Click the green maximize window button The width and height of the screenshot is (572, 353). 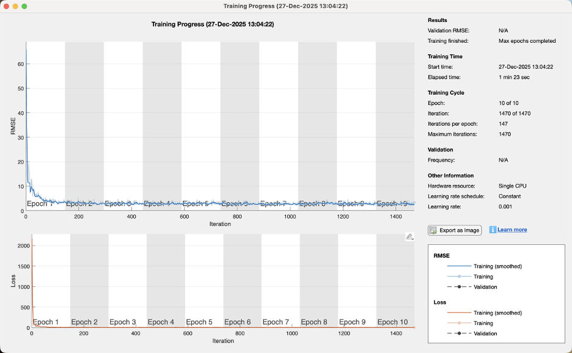tap(24, 6)
